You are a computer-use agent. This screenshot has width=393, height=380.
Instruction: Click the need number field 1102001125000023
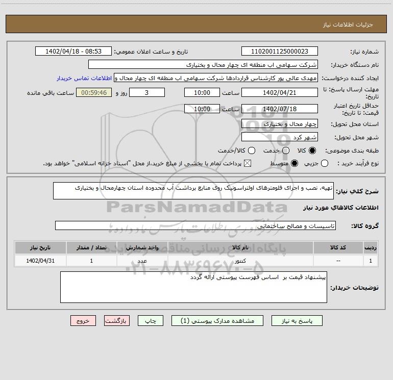pyautogui.click(x=280, y=51)
